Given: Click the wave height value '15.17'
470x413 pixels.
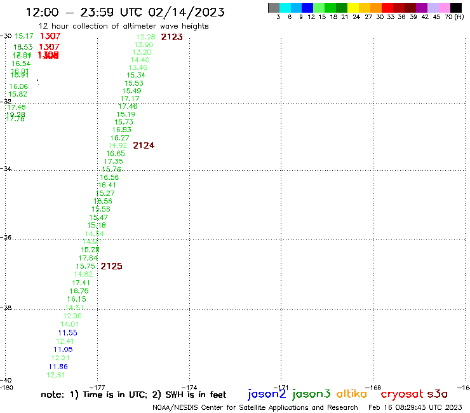Looking at the screenshot, I should point(24,36).
